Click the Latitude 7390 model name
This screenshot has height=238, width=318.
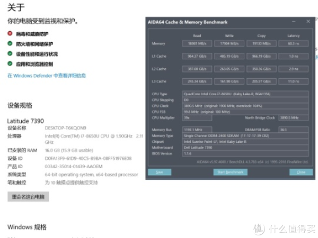click(25, 121)
